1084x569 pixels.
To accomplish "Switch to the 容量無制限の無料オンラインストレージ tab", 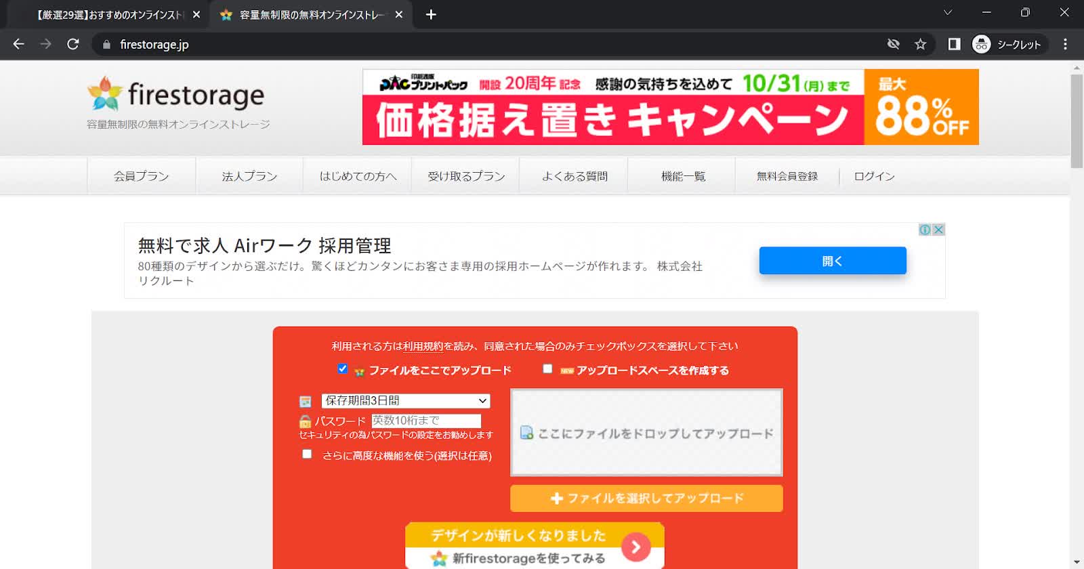I will [312, 14].
